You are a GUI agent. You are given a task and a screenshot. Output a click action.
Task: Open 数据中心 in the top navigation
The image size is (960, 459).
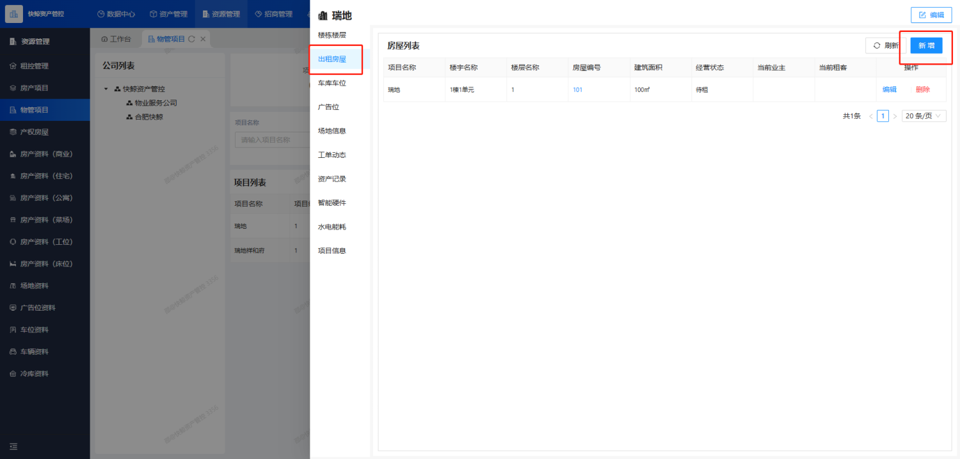coord(116,14)
